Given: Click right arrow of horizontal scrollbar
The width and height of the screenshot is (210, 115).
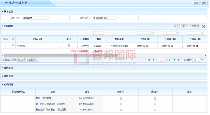Looking at the screenshot, I should [205, 55].
